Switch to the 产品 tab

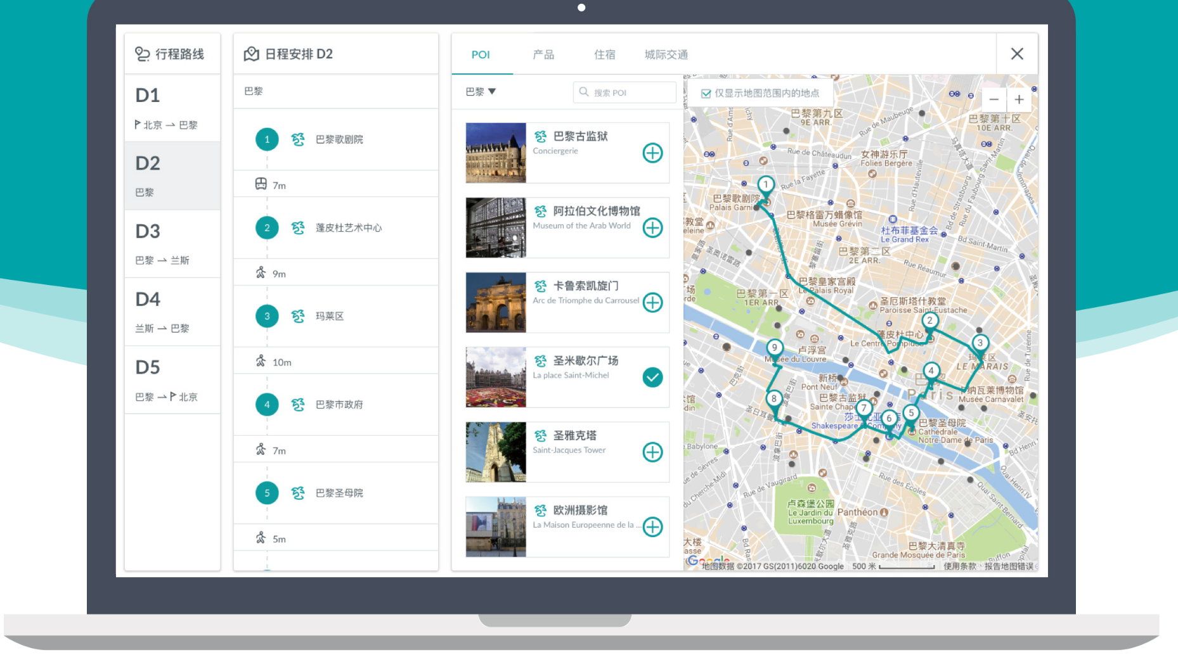[543, 54]
